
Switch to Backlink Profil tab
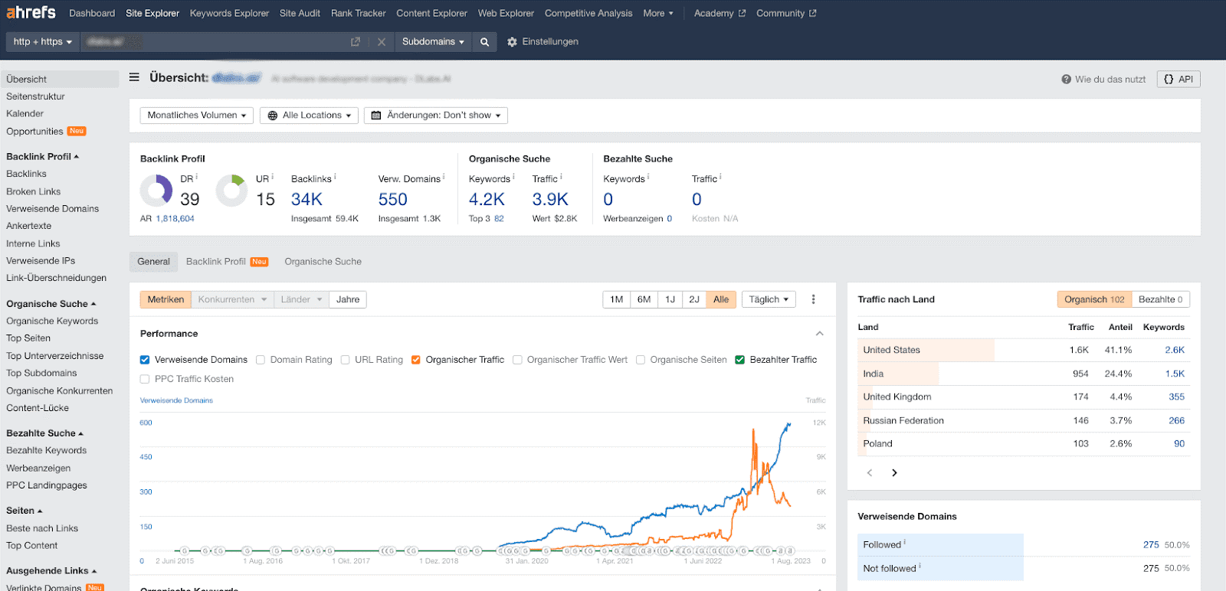tap(227, 262)
